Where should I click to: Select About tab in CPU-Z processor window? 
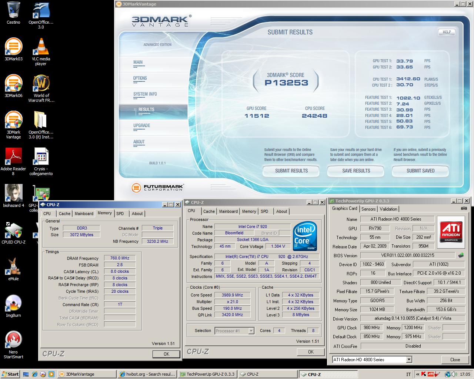(x=281, y=211)
